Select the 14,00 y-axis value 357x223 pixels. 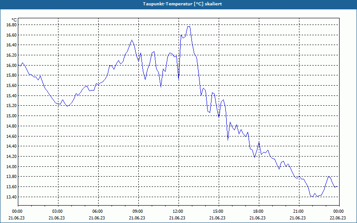coord(11,166)
